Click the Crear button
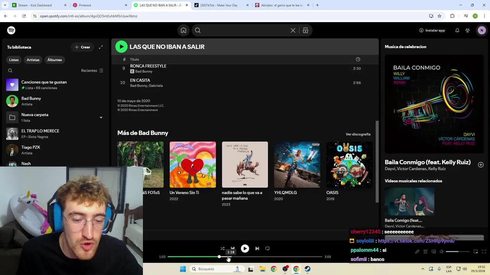 tap(82, 47)
